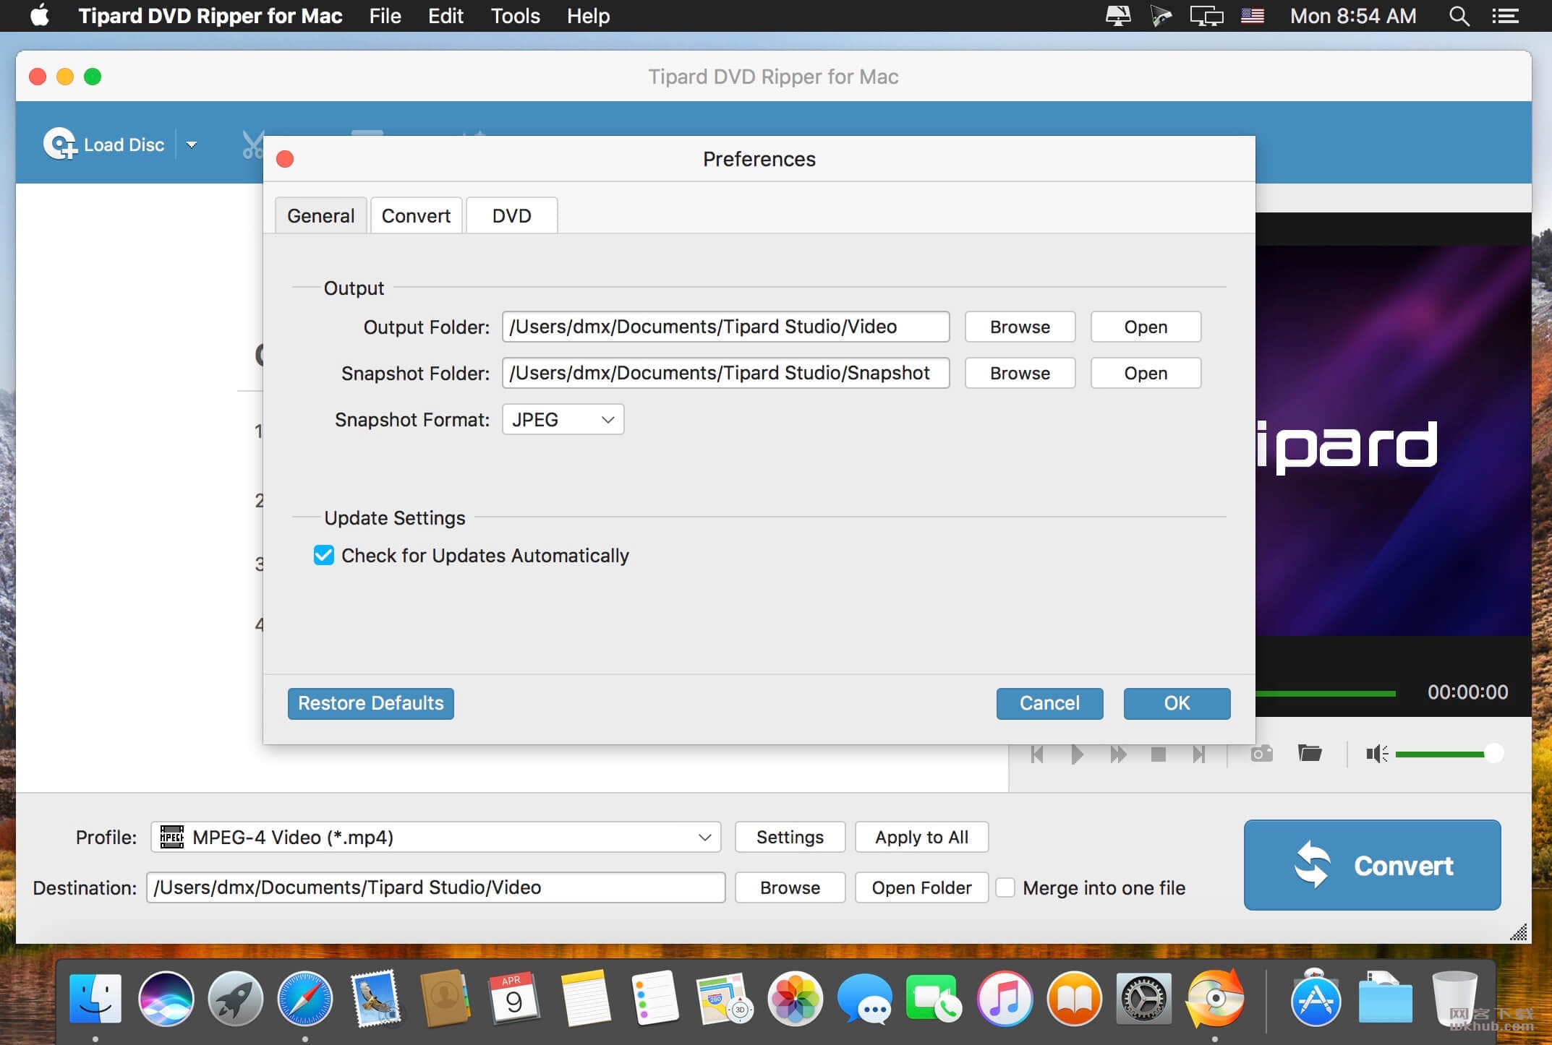Screen dimensions: 1552x1045
Task: Click the green playback progress bar
Action: click(x=1326, y=693)
